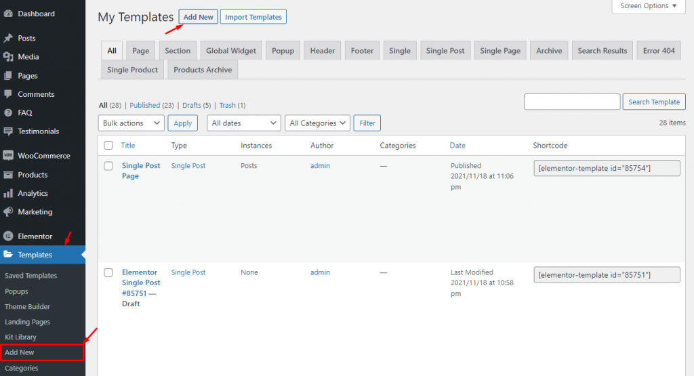The image size is (694, 376).
Task: Open the All dates dropdown
Action: (x=244, y=123)
